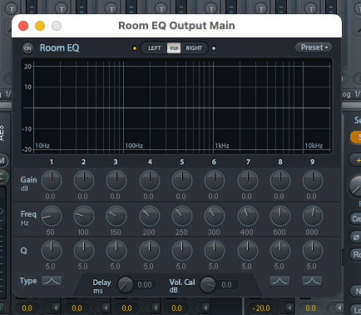Click the band 6 Q knob
This screenshot has height=315, width=361.
tap(215, 250)
